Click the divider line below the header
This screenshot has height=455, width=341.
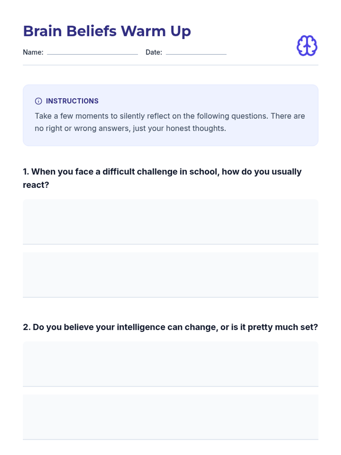click(170, 65)
